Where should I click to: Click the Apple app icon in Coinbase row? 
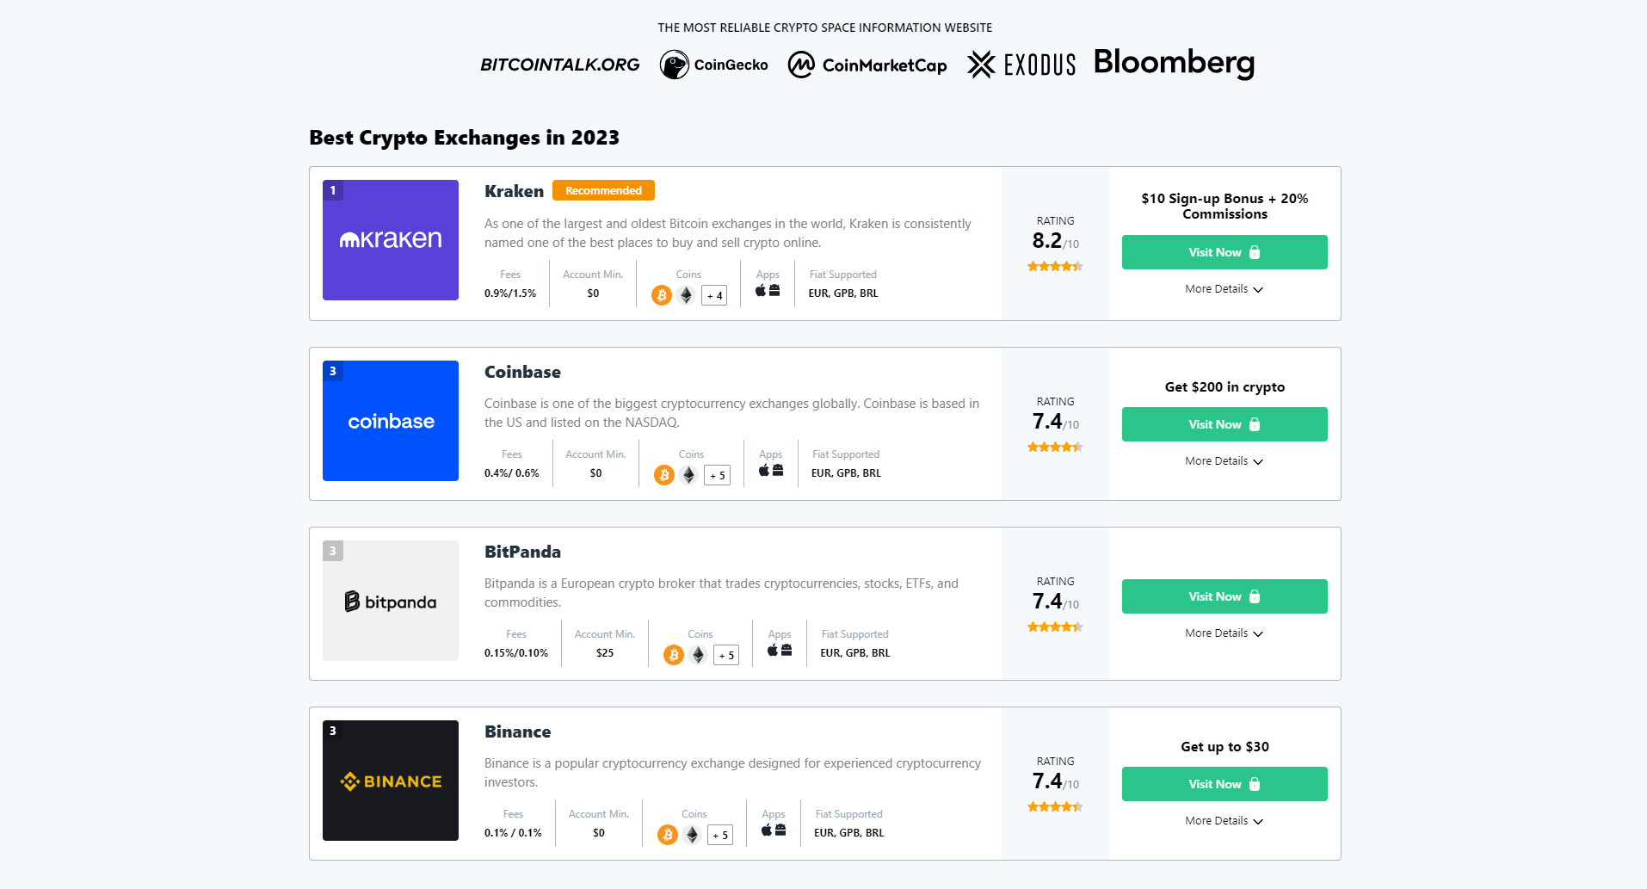coord(764,470)
